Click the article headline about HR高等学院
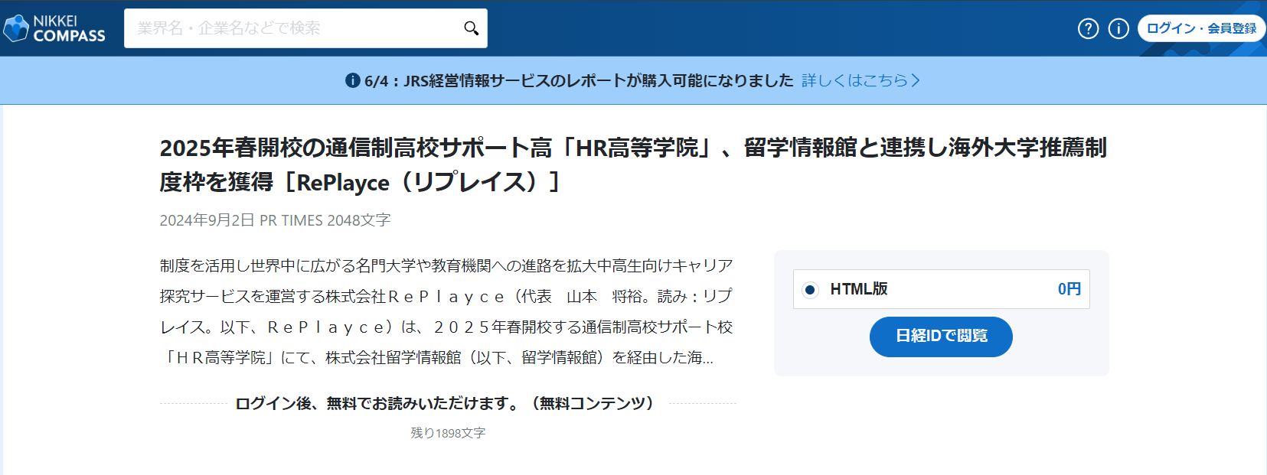Screen dimensions: 1267x475 633,164
